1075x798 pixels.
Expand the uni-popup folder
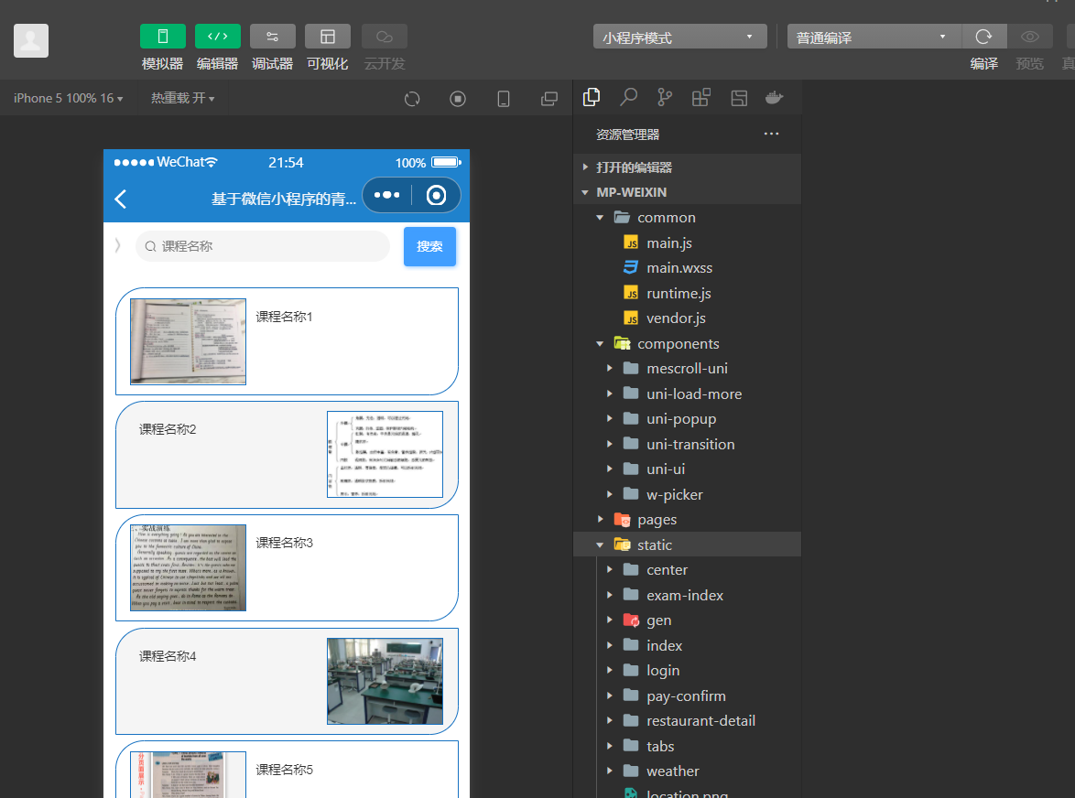[687, 418]
